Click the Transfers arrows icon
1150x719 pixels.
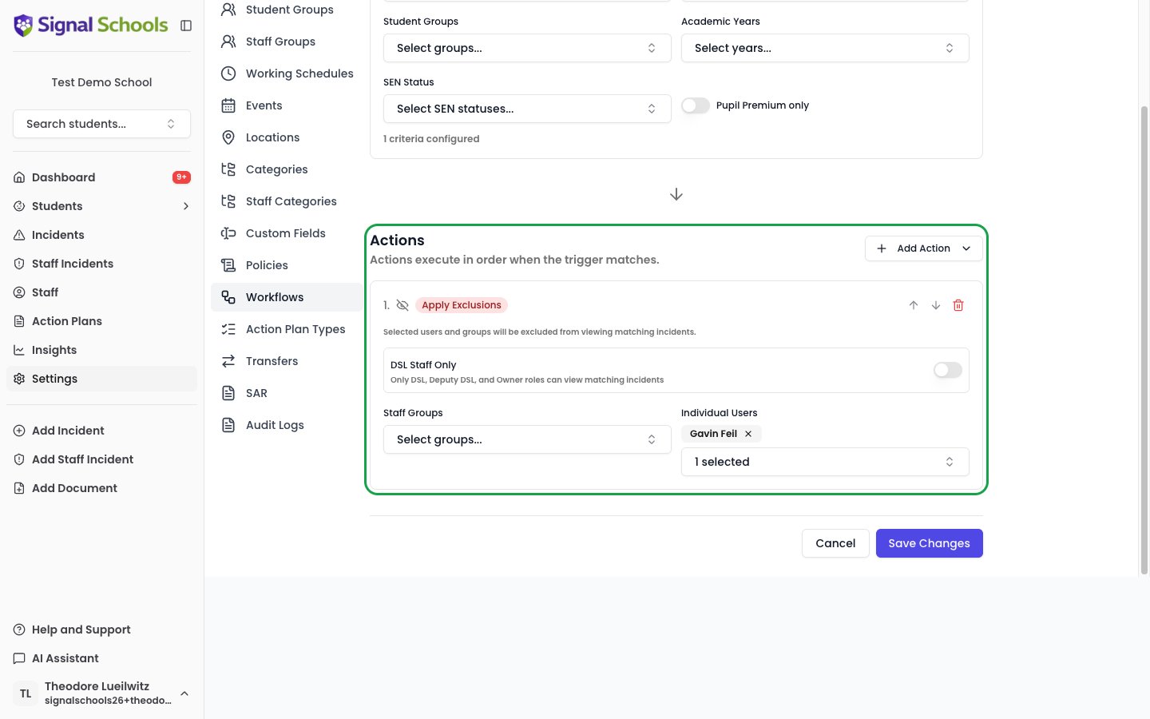pos(228,361)
